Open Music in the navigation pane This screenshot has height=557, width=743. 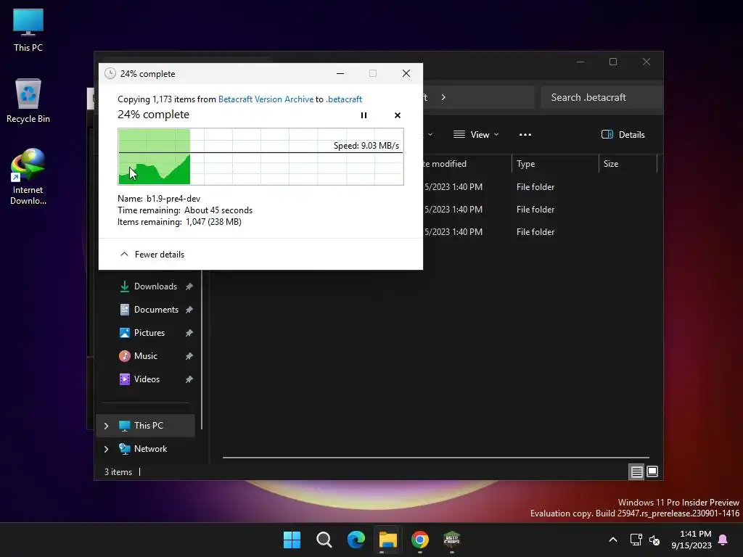145,356
